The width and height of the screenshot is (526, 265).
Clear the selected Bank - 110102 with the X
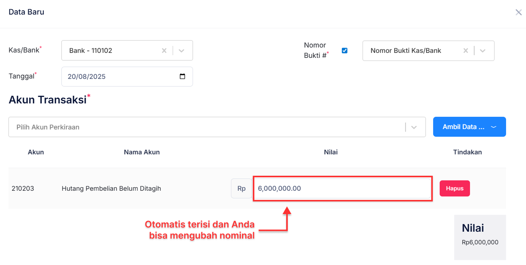click(164, 50)
